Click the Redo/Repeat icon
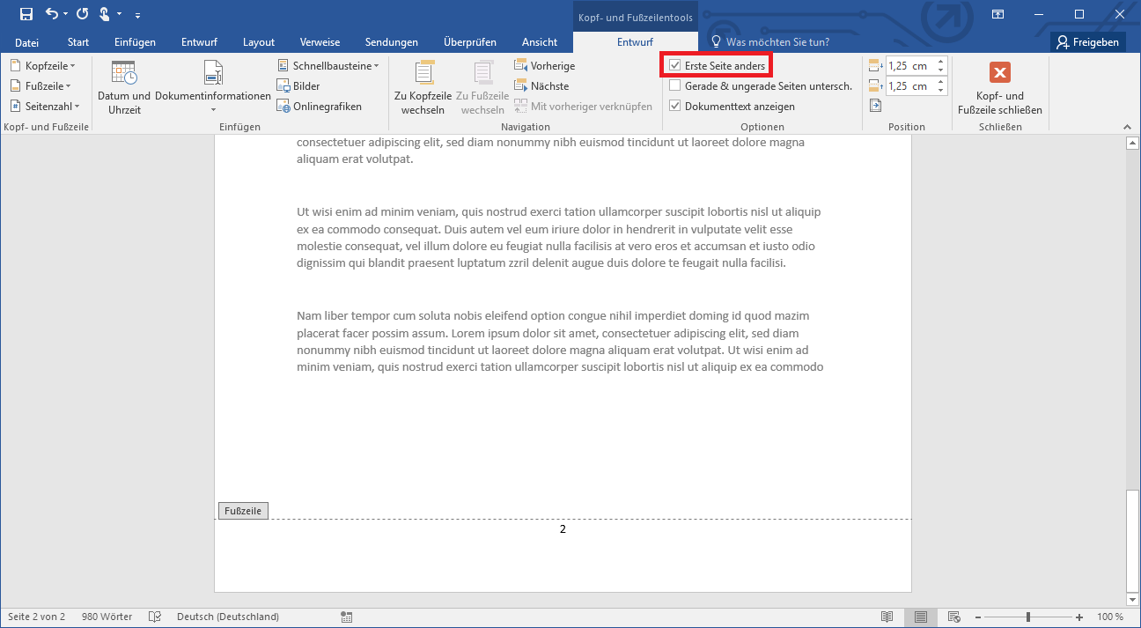 click(83, 14)
